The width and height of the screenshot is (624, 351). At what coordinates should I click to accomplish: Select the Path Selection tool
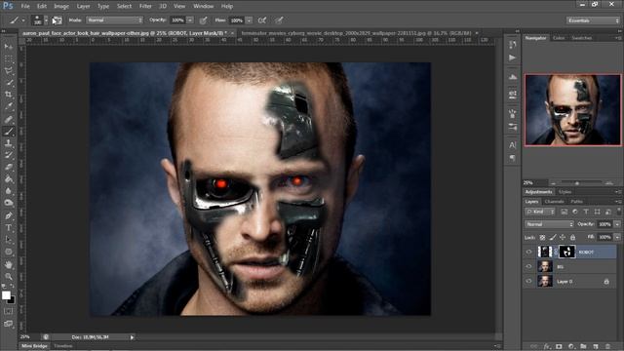(x=9, y=240)
